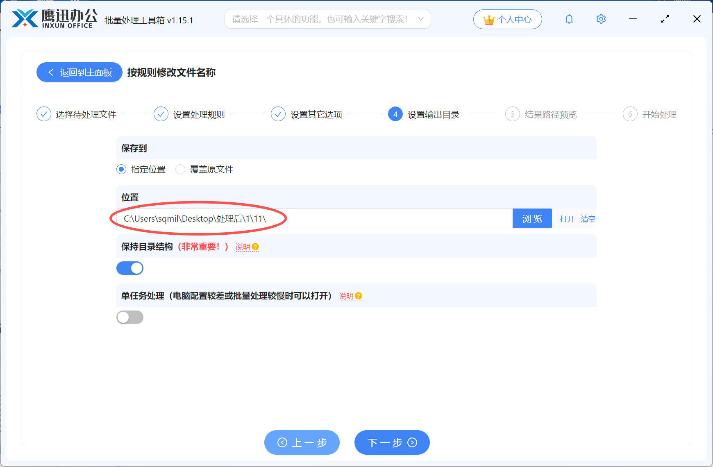Click the 保存到 section header
713x467 pixels.
coord(356,148)
